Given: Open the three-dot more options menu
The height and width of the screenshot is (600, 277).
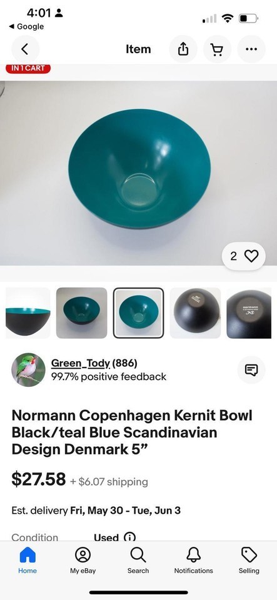Looking at the screenshot, I should tap(251, 49).
